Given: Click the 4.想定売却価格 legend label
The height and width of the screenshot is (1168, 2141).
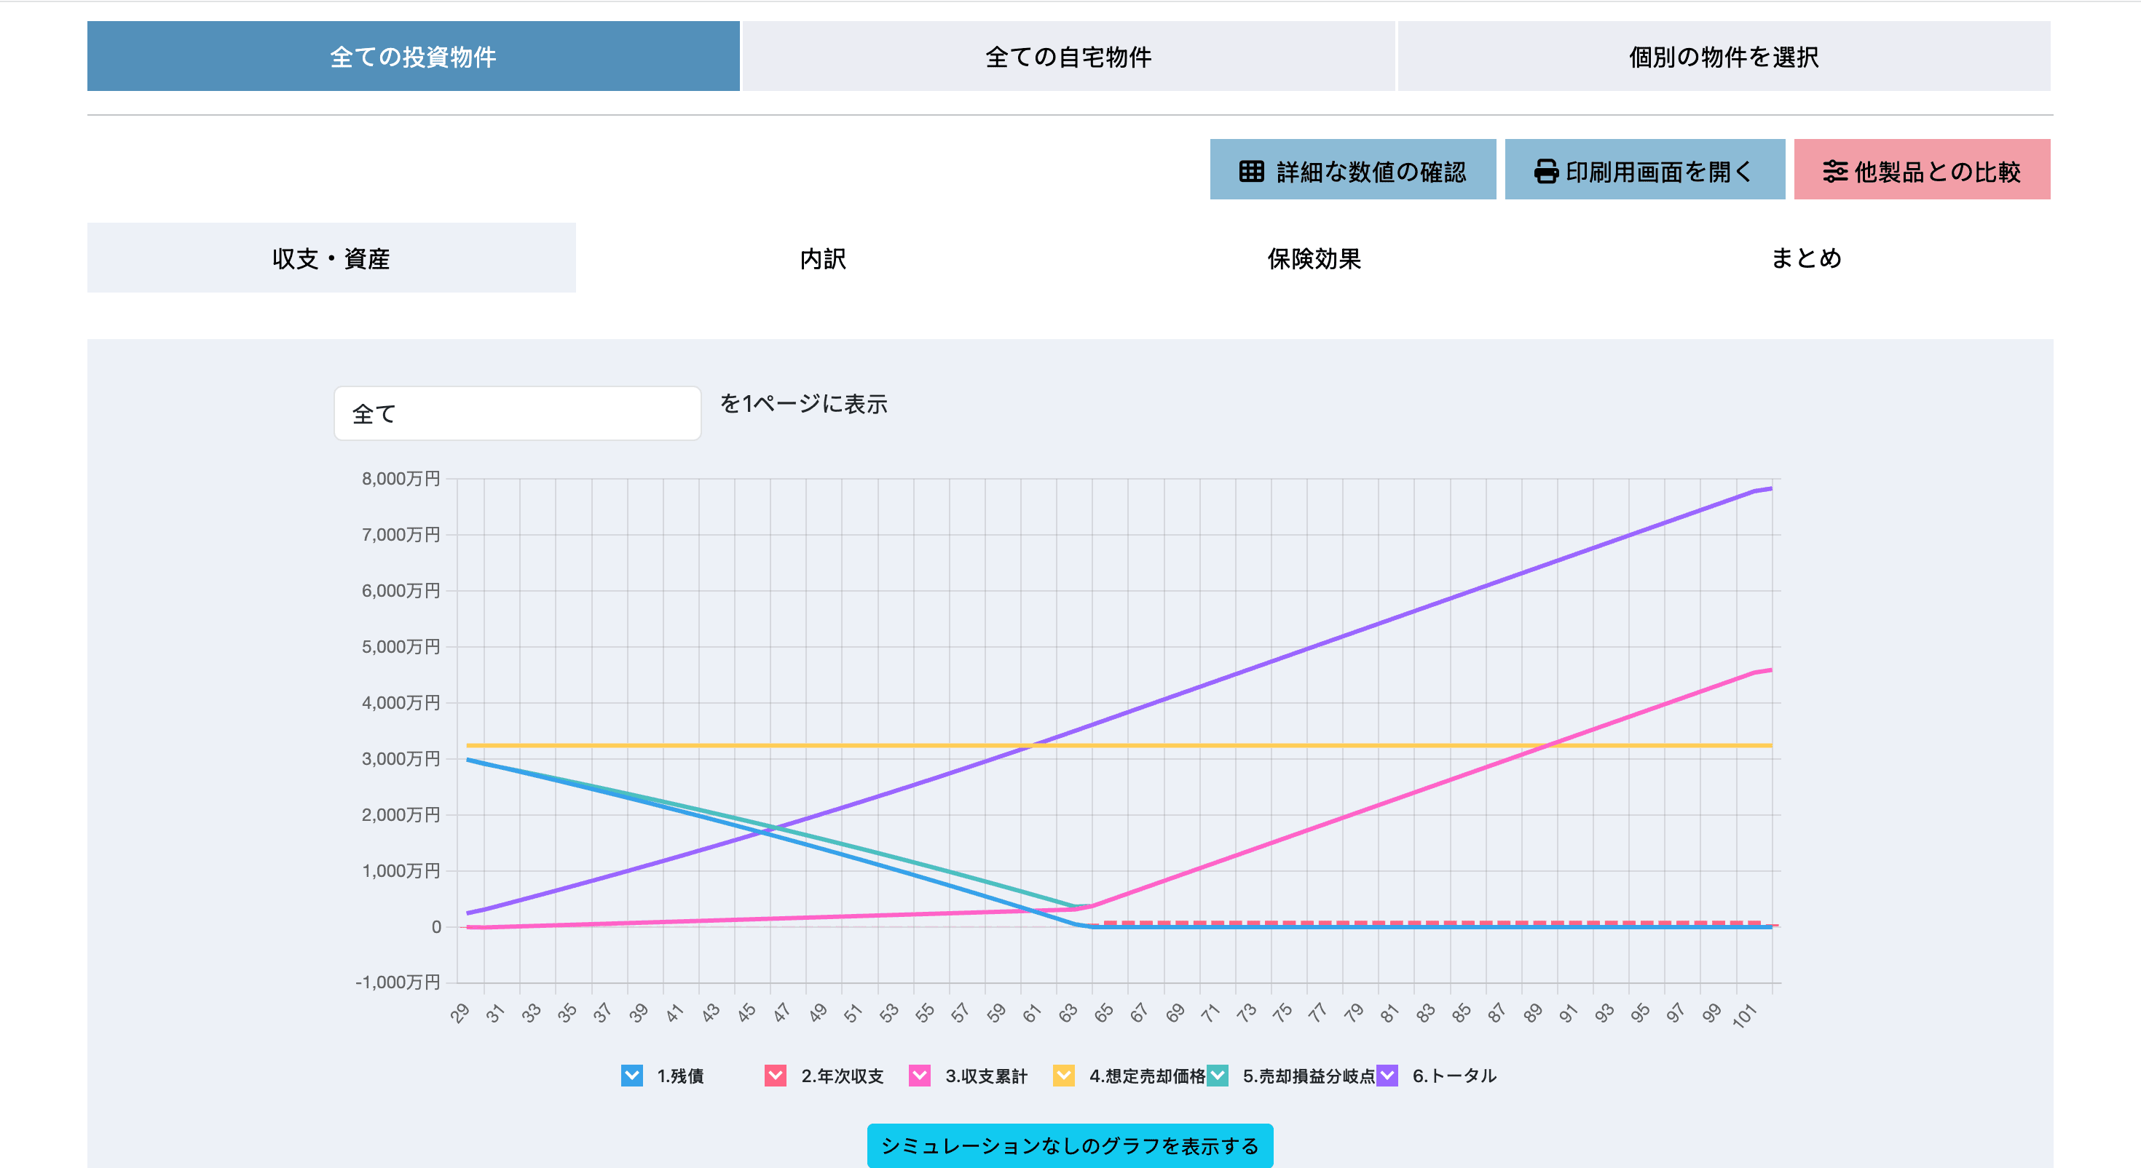Looking at the screenshot, I should click(x=1147, y=1076).
